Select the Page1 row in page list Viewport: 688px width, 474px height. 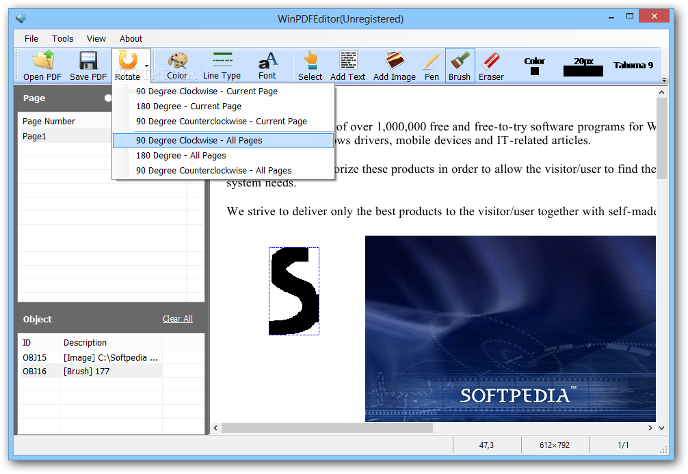(x=65, y=136)
